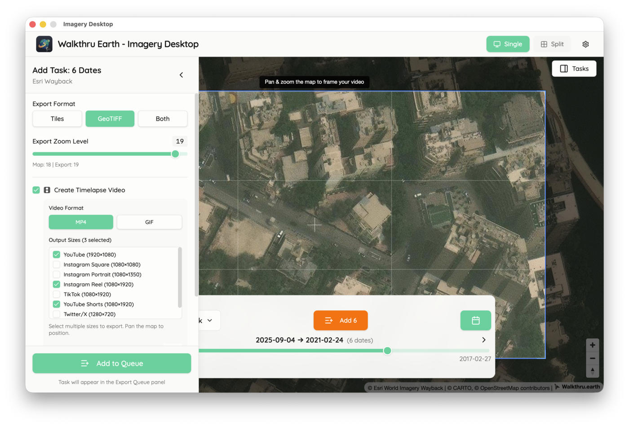Open the Tasks panel
This screenshot has width=629, height=426.
(574, 69)
